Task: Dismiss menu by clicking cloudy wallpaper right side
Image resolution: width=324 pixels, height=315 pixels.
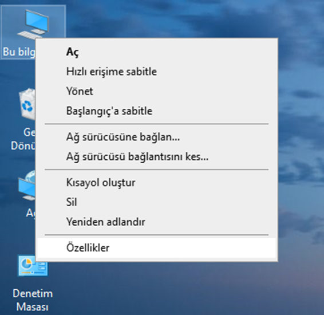Action: pyautogui.click(x=301, y=145)
